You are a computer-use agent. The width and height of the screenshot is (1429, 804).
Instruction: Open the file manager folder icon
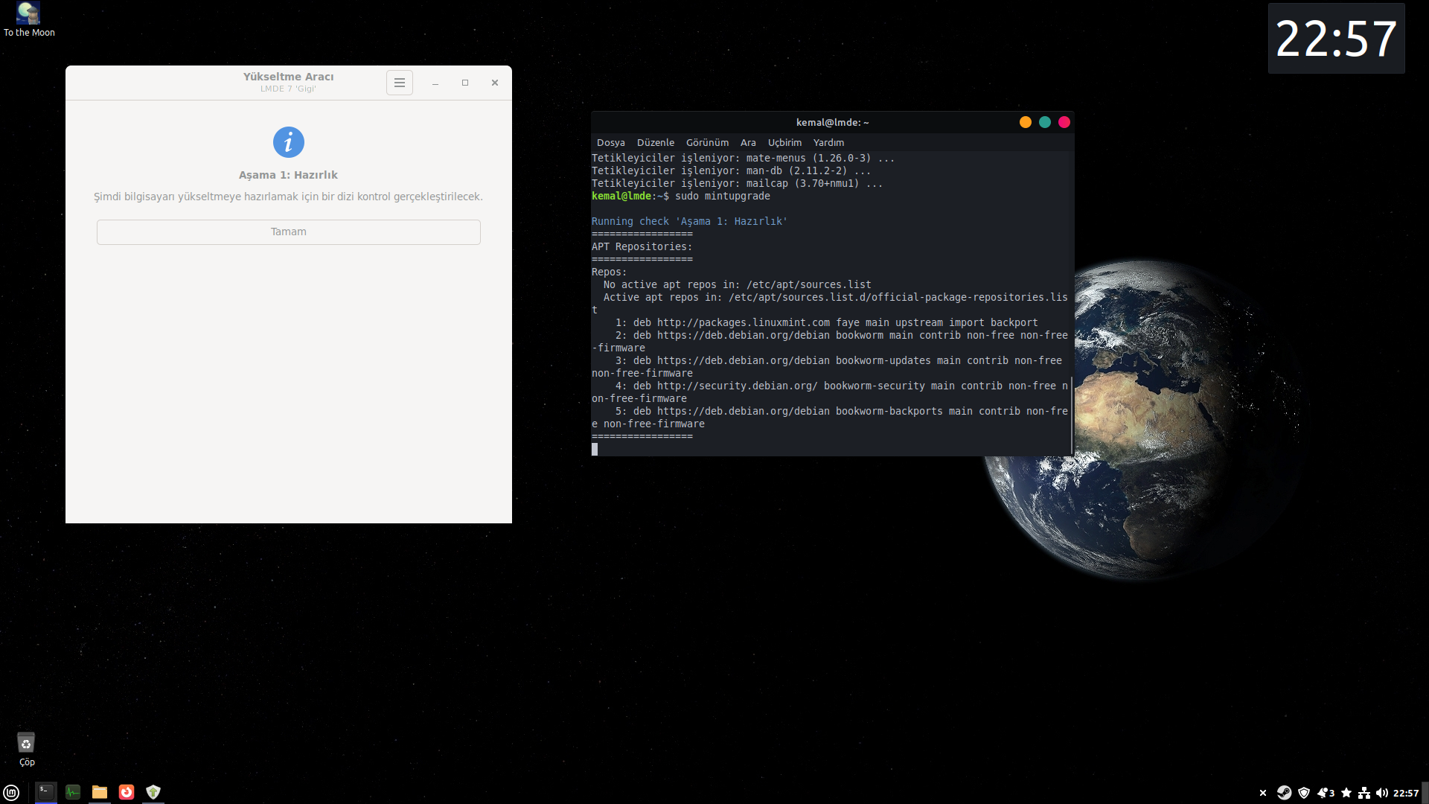[100, 792]
